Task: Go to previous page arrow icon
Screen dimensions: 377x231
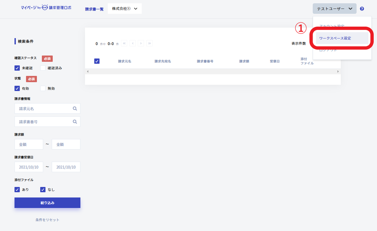Action: click(133, 43)
